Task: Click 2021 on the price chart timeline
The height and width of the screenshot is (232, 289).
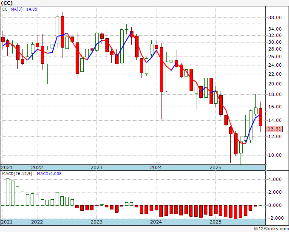Action: 7,167
